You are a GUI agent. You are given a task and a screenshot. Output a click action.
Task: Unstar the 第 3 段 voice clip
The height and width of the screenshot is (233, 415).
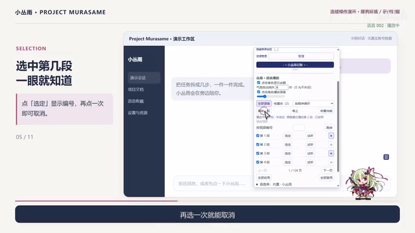[331, 153]
